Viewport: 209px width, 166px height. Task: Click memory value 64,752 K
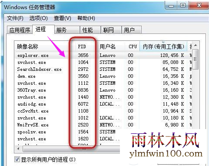tap(173, 69)
